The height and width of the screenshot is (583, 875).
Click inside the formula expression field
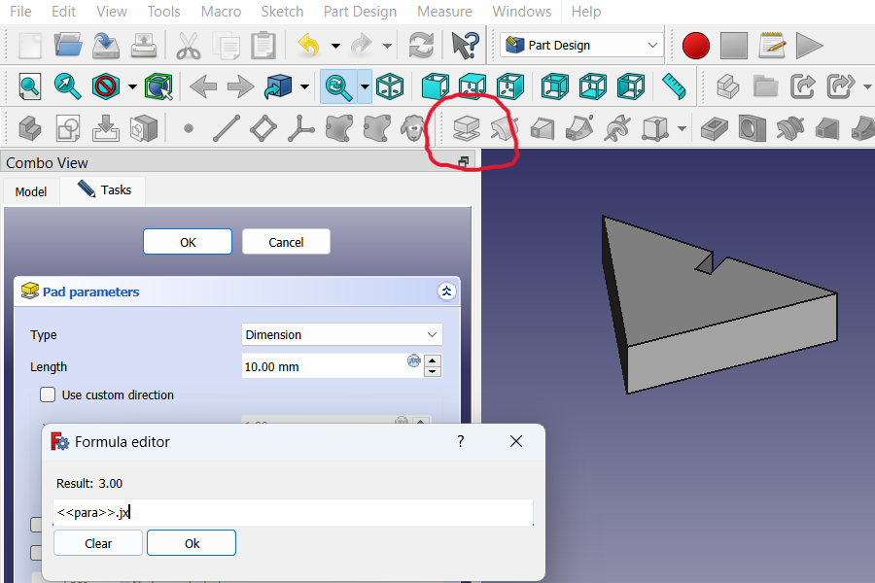pos(292,512)
